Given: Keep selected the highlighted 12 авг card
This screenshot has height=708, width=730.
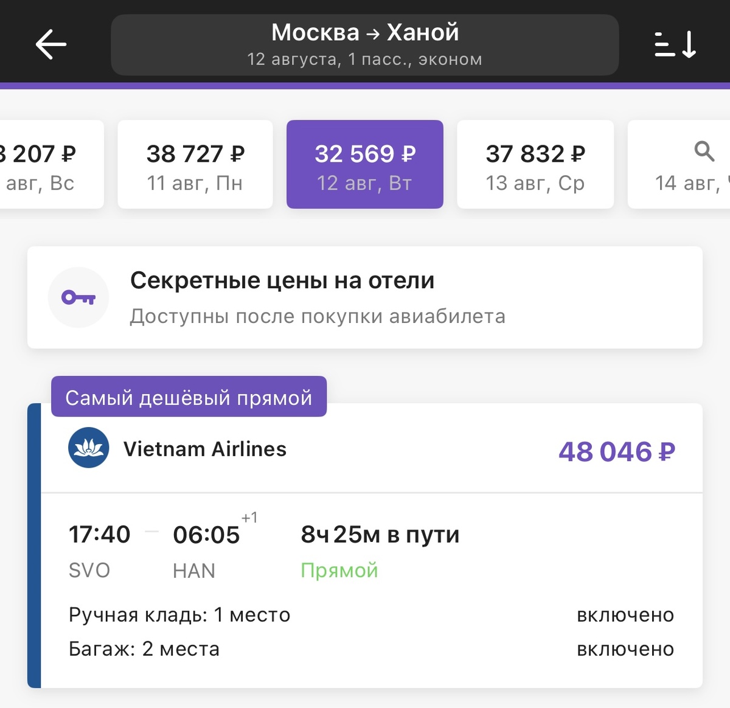Looking at the screenshot, I should [x=364, y=164].
